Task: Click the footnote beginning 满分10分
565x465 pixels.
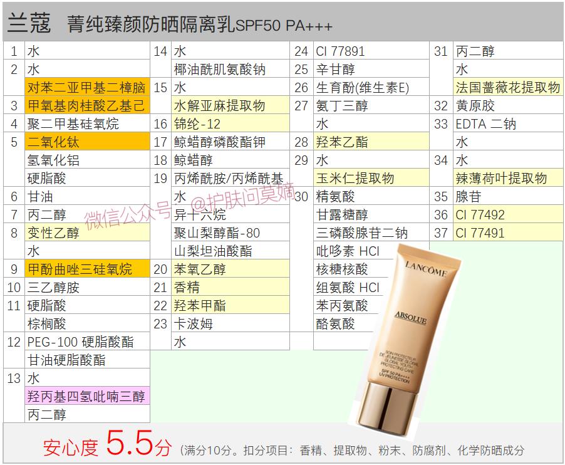Action: [x=352, y=450]
